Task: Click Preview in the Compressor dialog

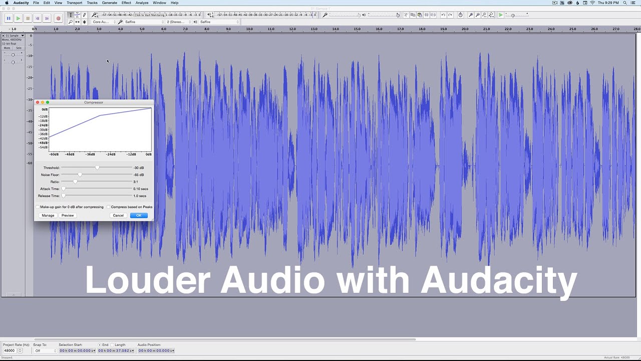Action: (68, 216)
